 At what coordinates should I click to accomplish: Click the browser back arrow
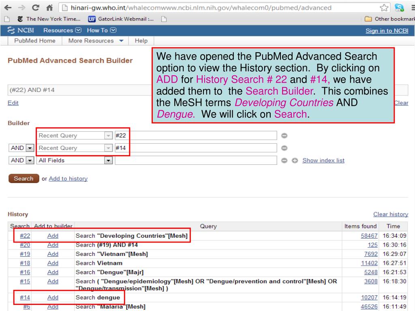point(8,8)
